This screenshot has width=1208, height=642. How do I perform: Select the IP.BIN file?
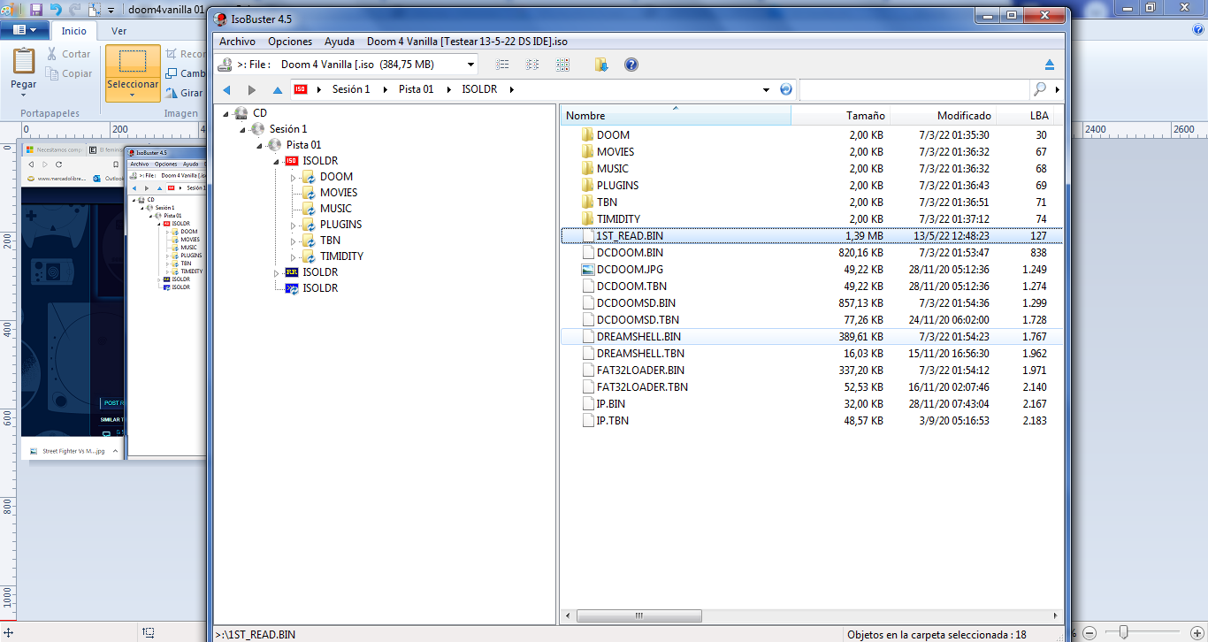(611, 404)
